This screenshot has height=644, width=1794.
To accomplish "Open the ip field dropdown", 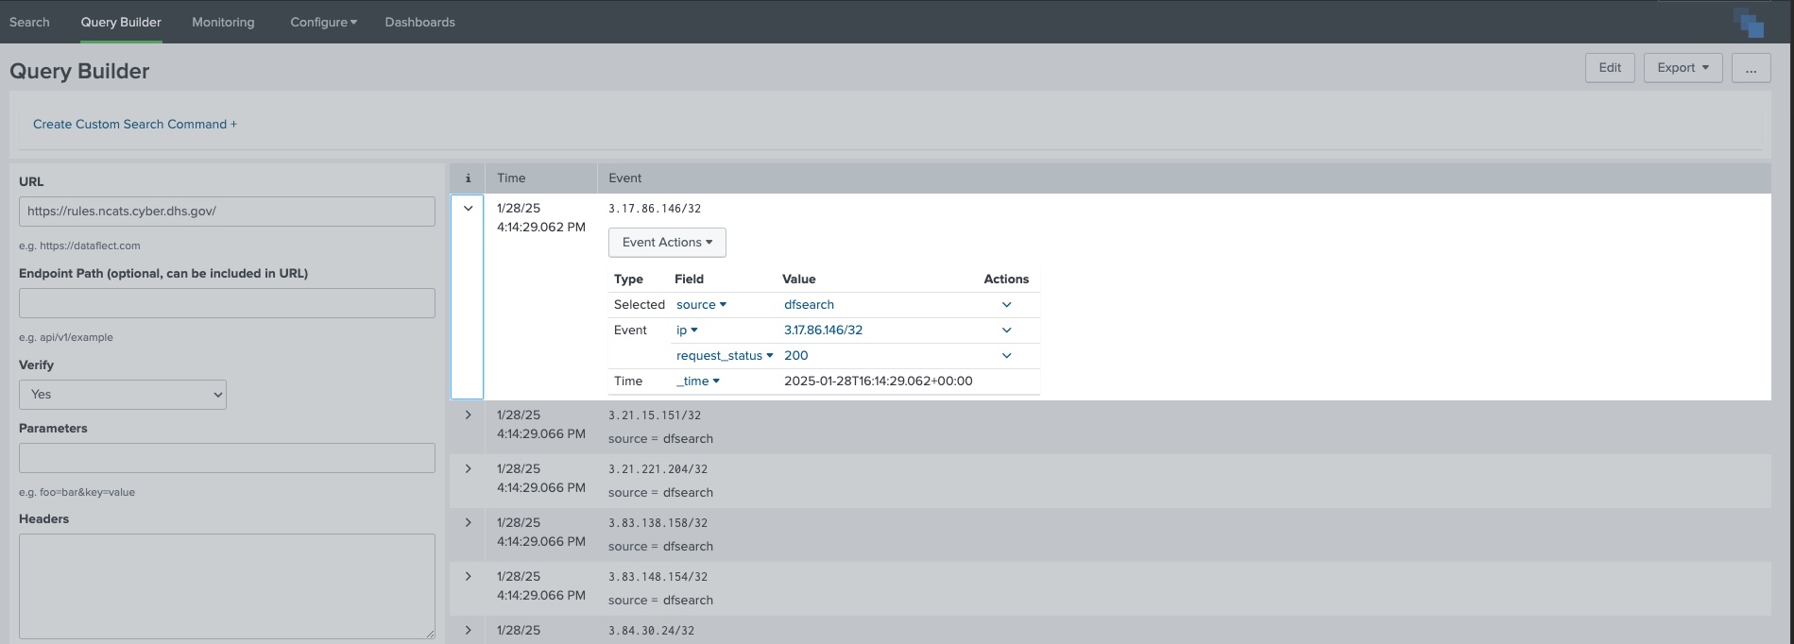I will click(x=687, y=330).
